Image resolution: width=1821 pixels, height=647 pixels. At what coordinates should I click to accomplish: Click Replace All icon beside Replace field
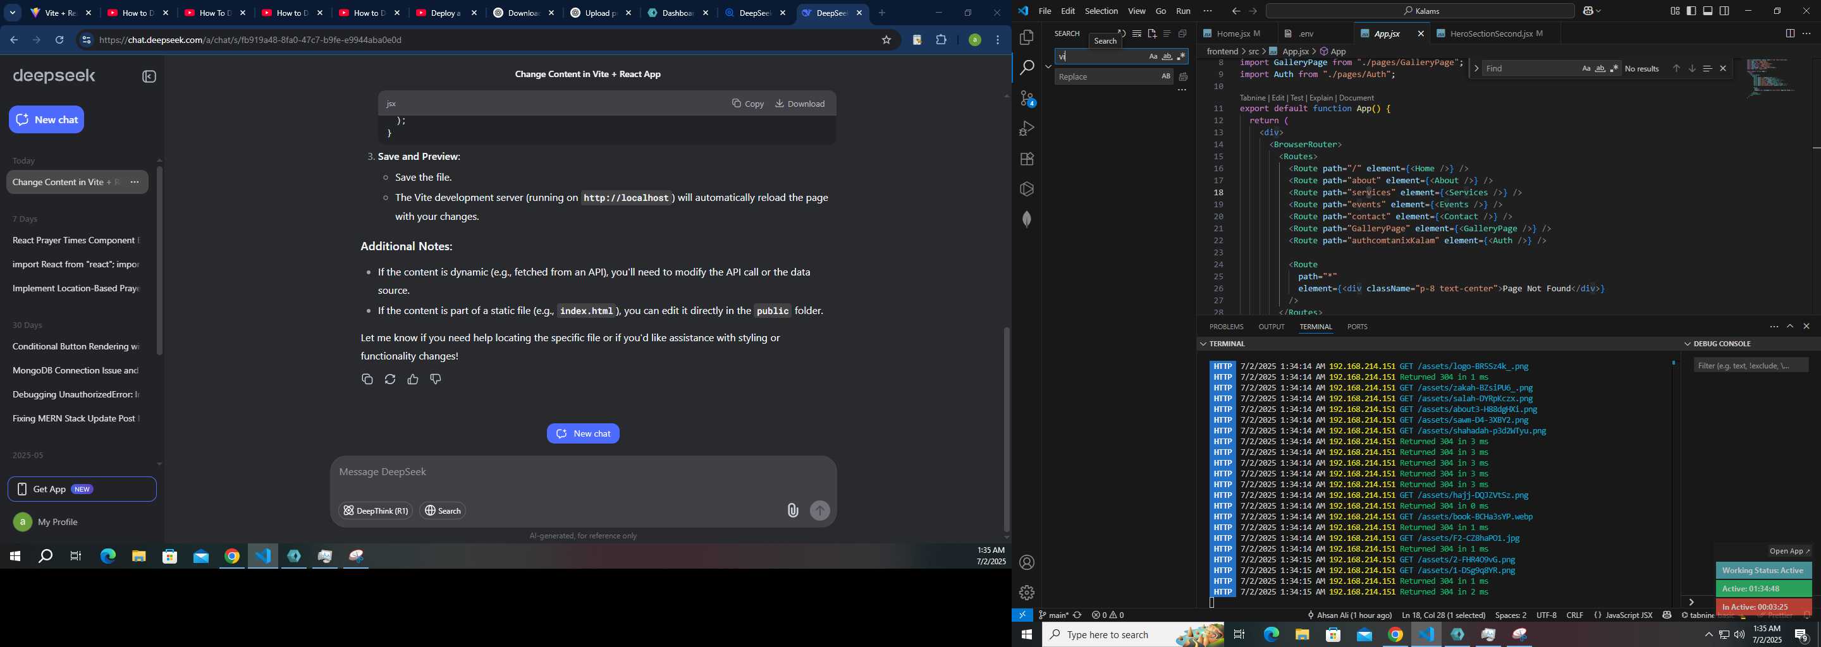tap(1182, 77)
